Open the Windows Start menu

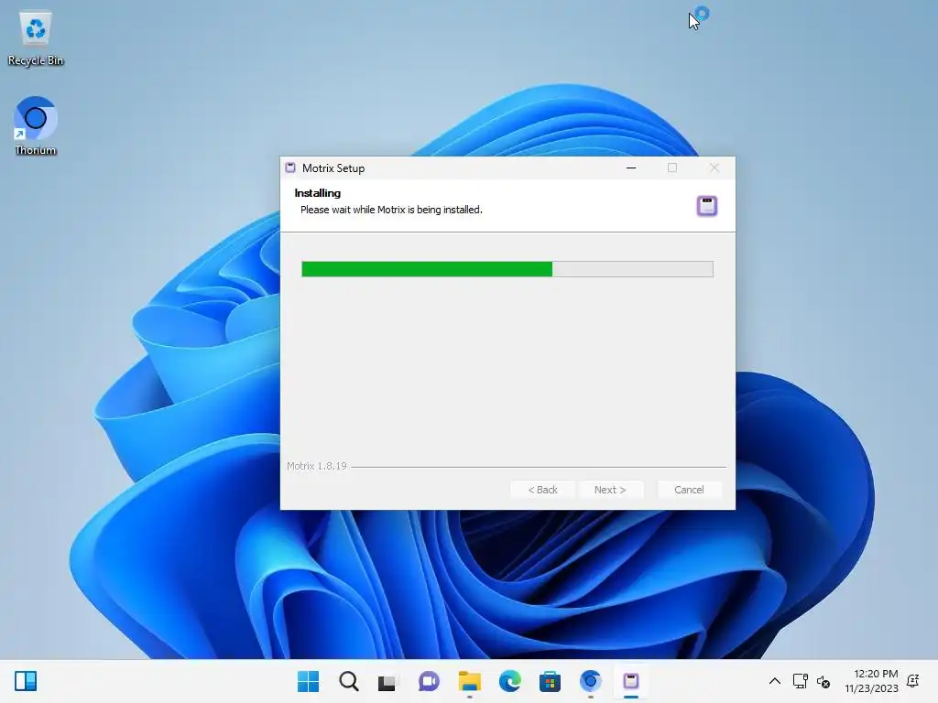click(x=308, y=681)
